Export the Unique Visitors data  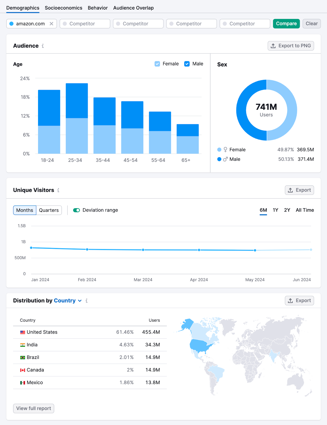299,190
